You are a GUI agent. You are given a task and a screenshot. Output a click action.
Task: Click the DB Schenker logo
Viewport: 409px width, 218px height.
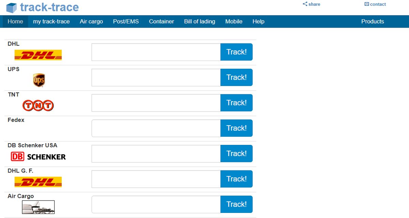[38, 156]
